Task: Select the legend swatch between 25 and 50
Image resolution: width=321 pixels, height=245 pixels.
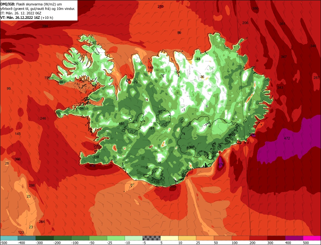Action: coord(205,238)
